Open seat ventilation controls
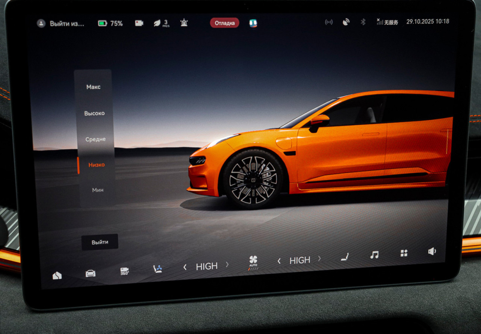Viewport: 481px width, 334px height. click(157, 269)
